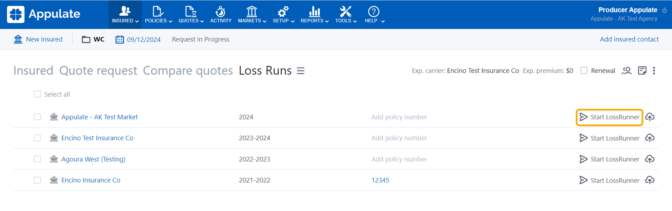Open the Loss Runs hamburger menu
Viewport: 672px width, 211px height.
300,71
